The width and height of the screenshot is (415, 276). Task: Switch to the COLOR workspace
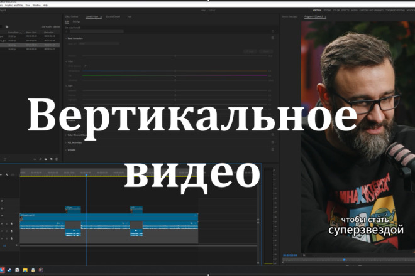(336, 10)
